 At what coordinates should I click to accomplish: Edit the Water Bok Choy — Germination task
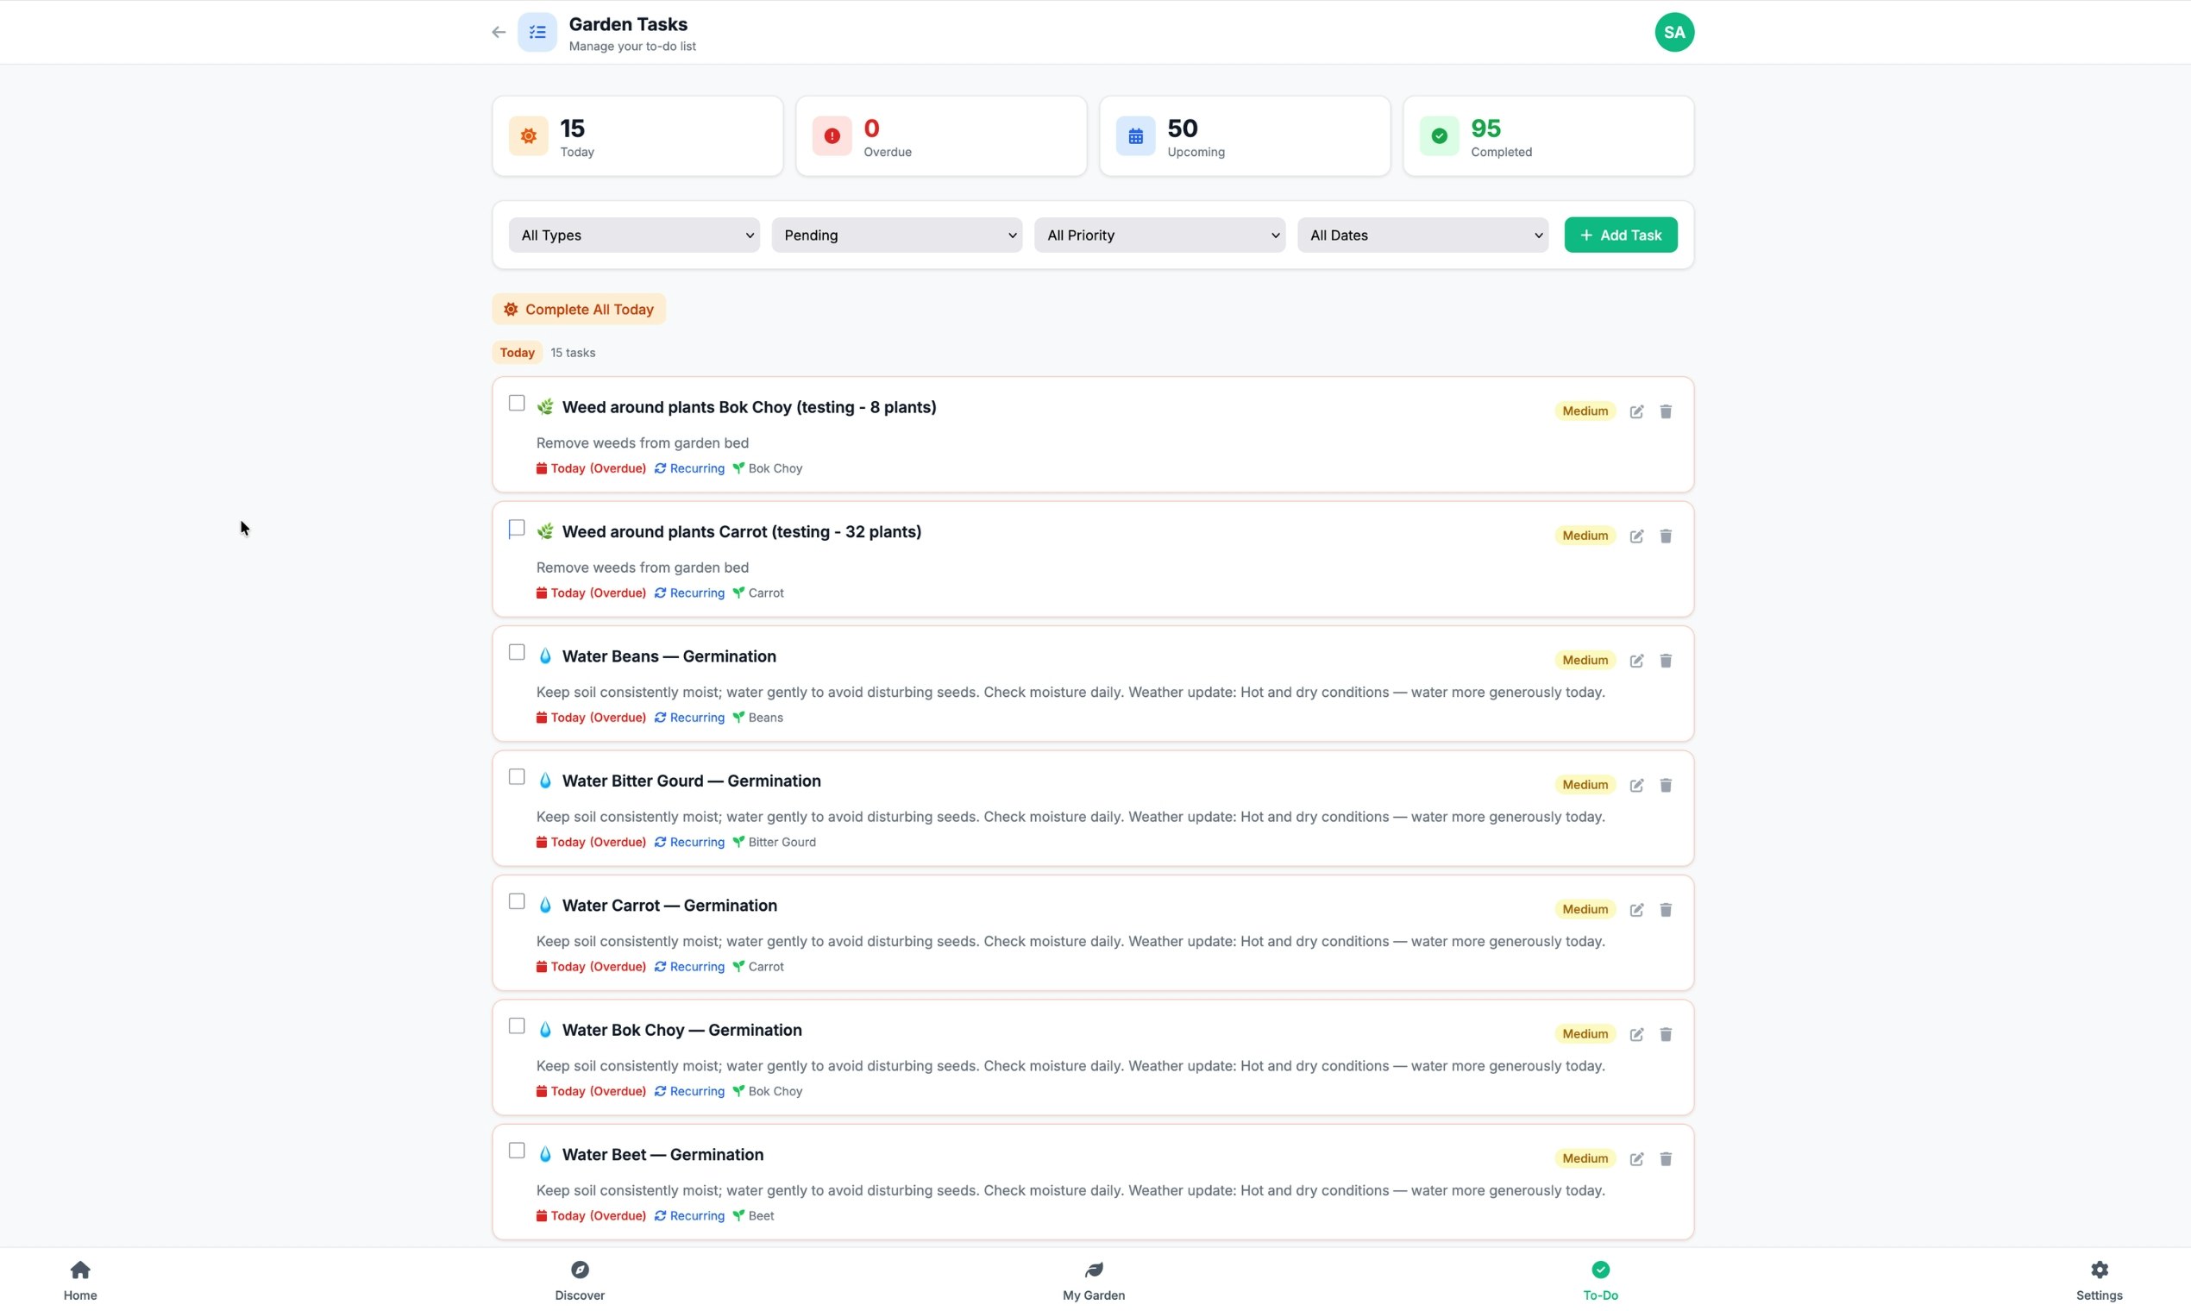[1635, 1033]
